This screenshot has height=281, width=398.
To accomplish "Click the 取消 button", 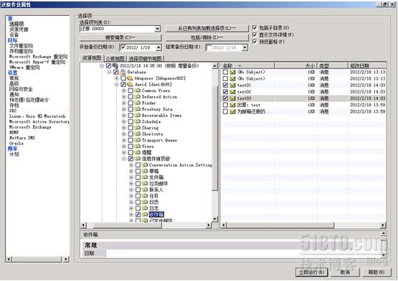I will [x=345, y=272].
